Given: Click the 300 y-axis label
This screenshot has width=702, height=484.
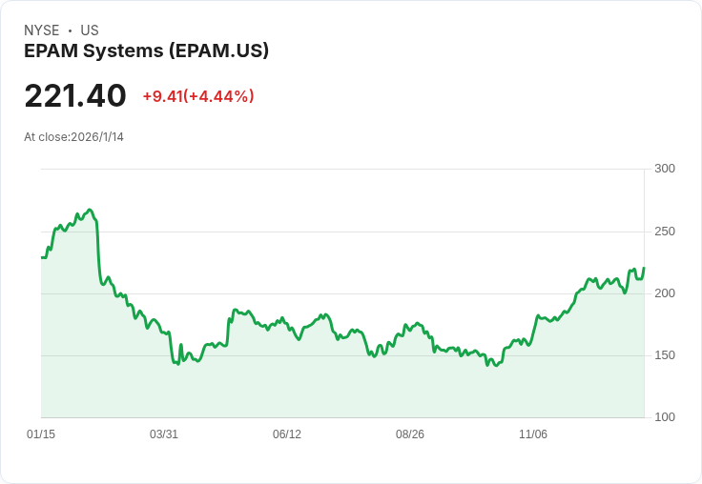Looking at the screenshot, I should [665, 169].
